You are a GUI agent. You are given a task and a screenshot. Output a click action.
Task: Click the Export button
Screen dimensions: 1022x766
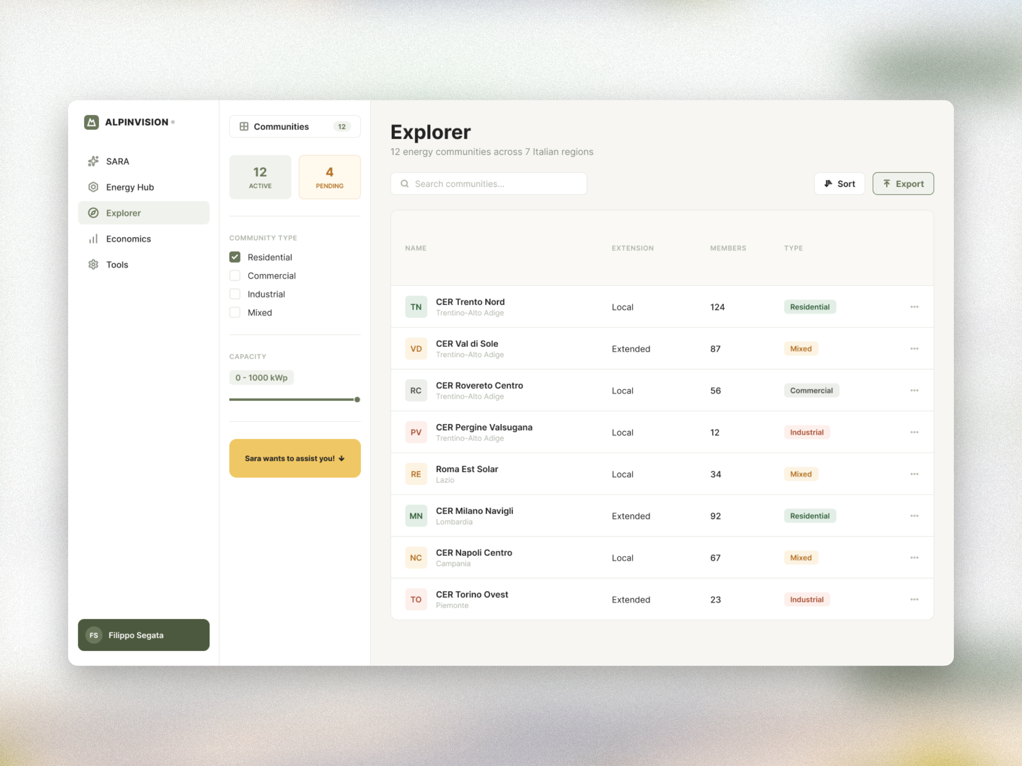[903, 184]
